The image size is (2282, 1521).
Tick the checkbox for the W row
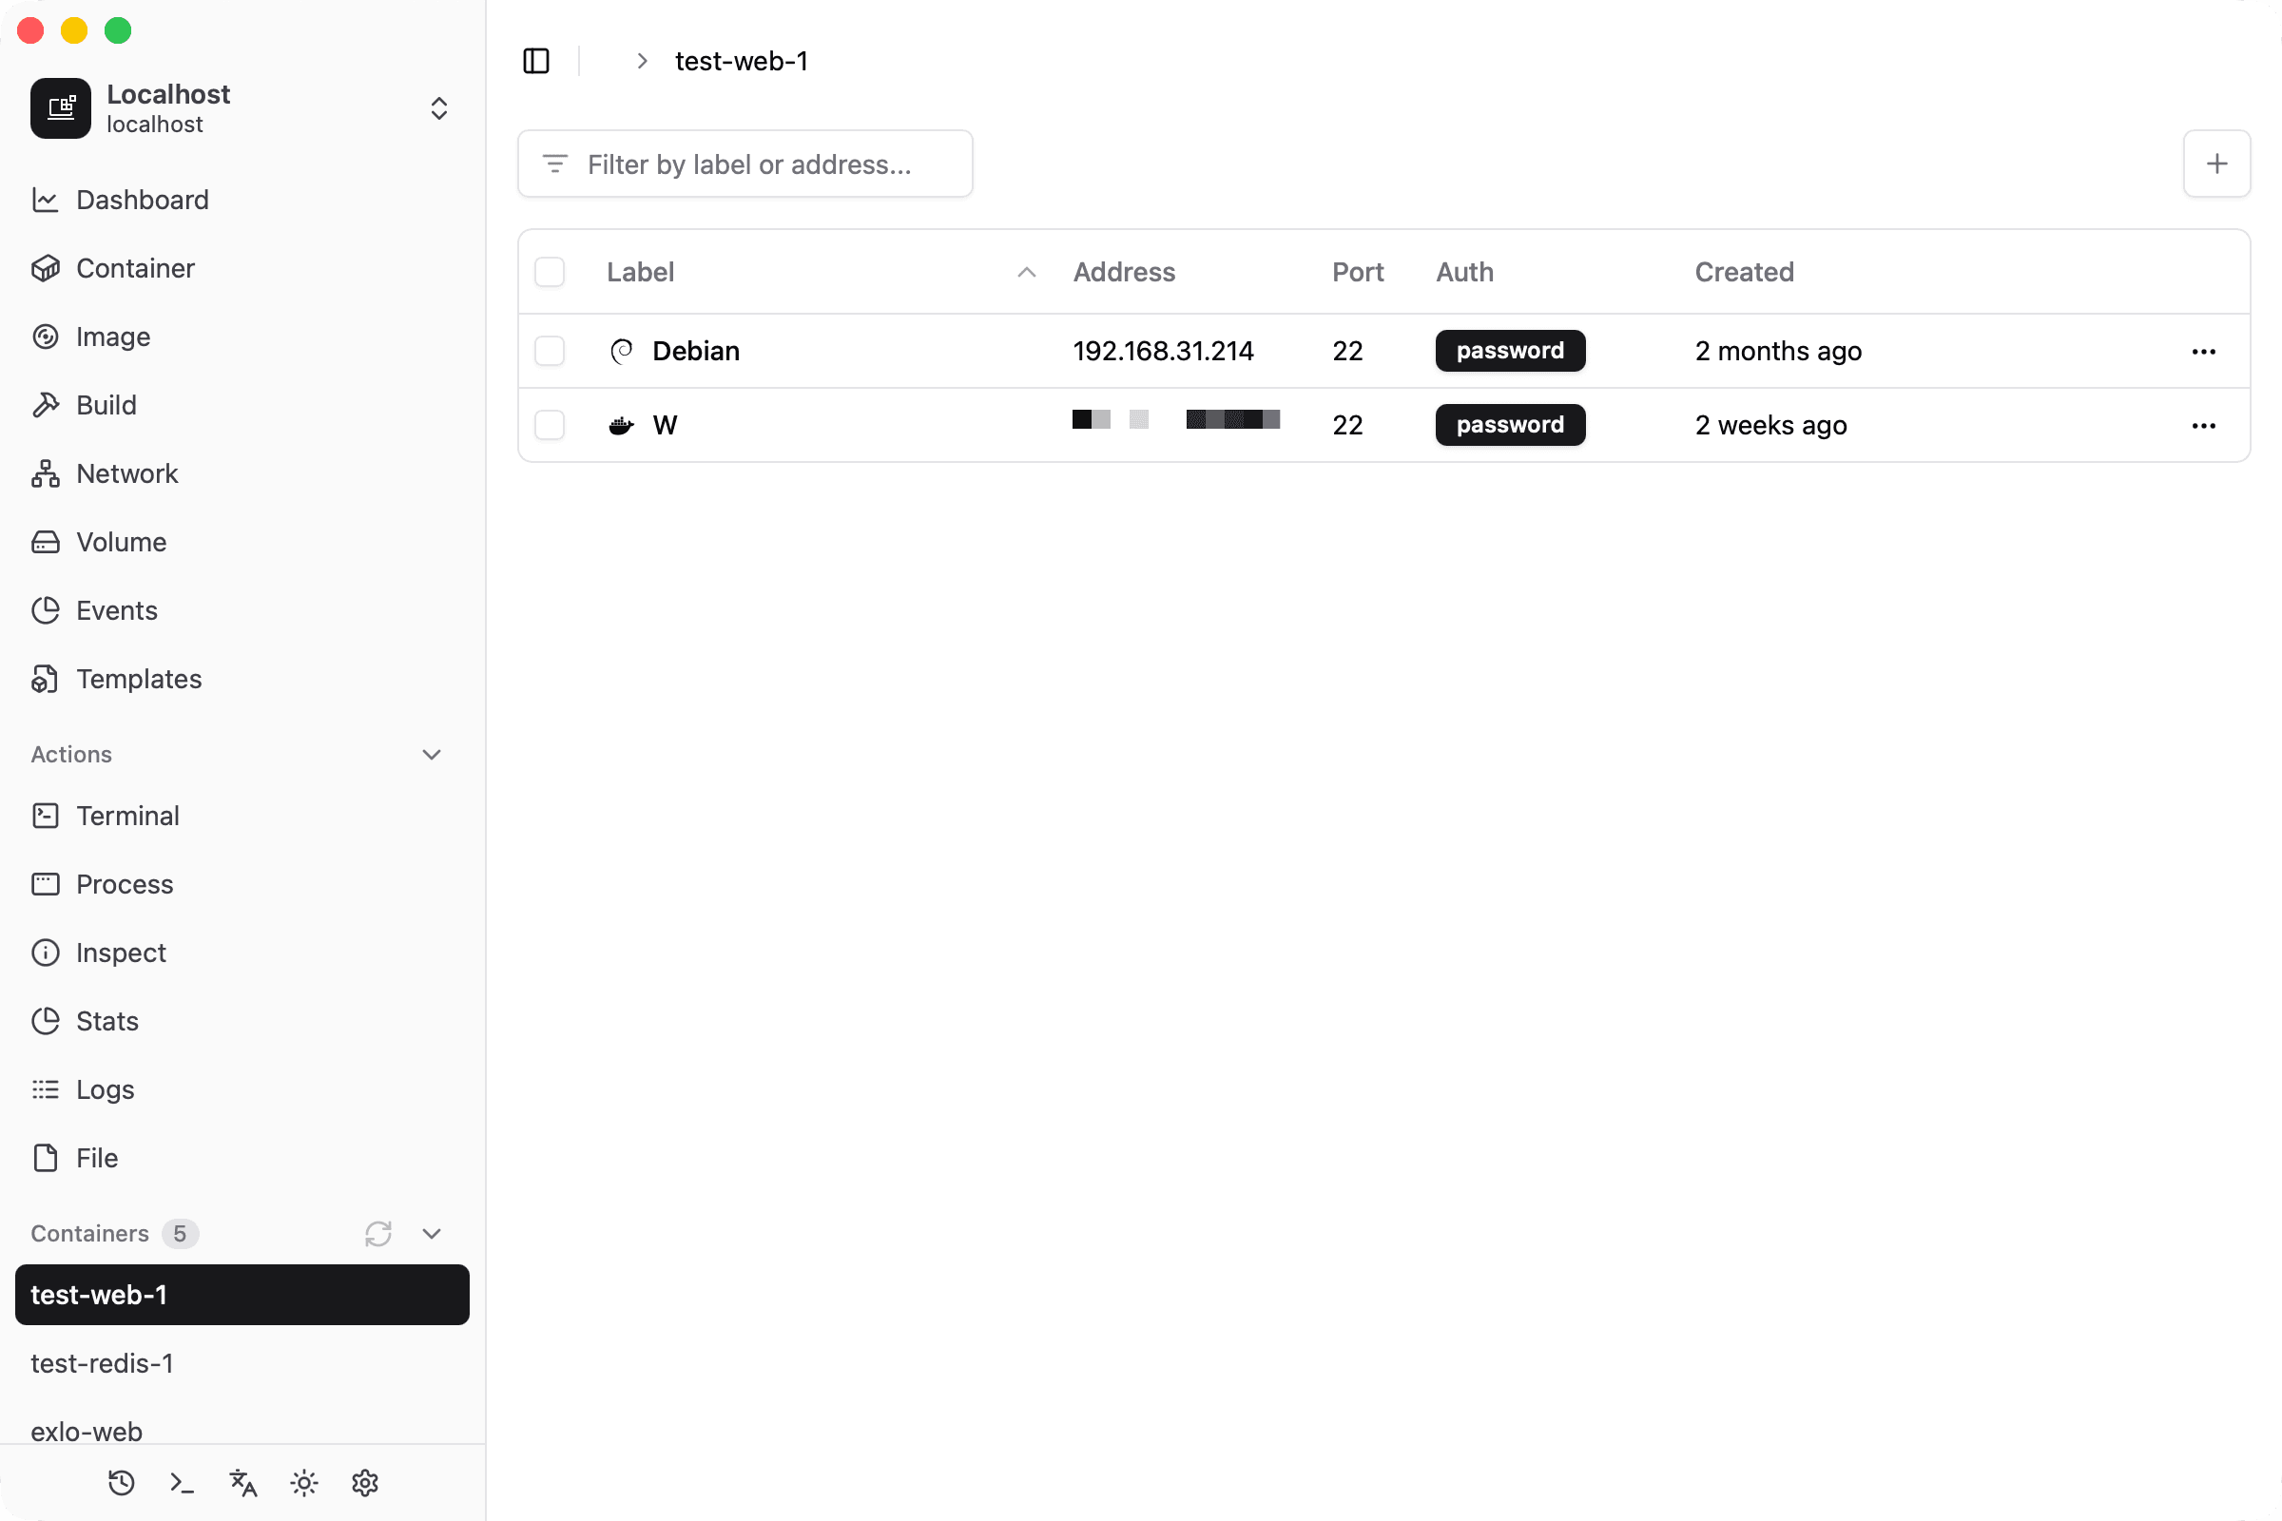tap(550, 425)
